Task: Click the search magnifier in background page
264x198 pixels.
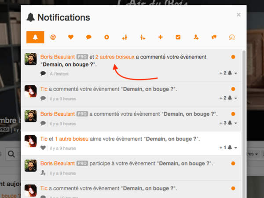Action: click(x=11, y=154)
